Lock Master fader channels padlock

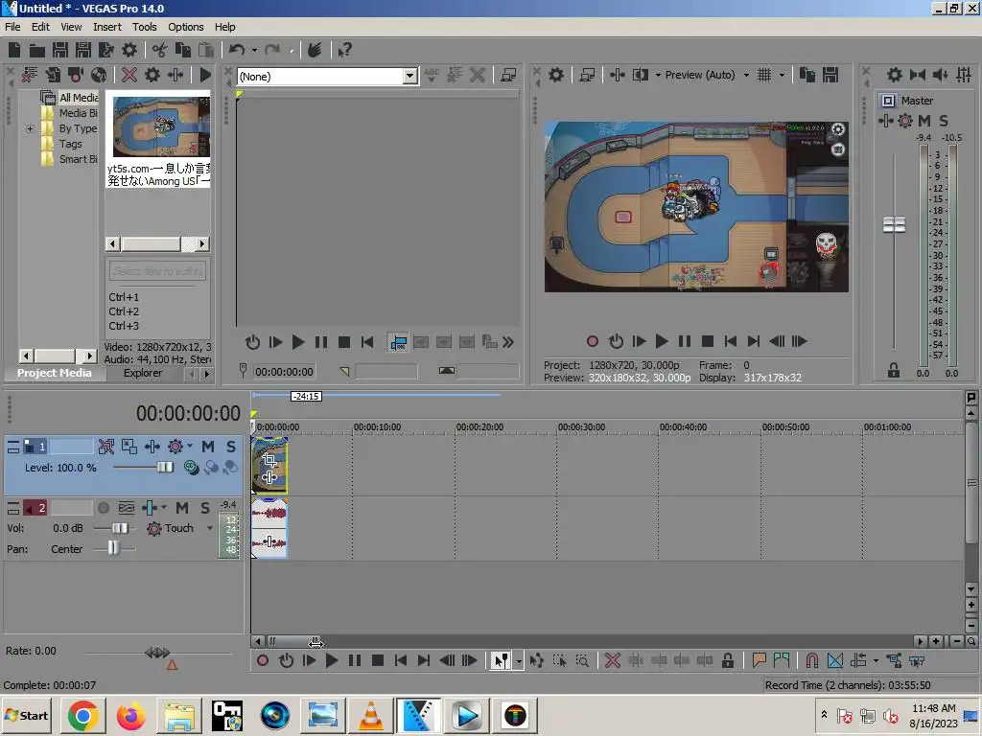(894, 371)
